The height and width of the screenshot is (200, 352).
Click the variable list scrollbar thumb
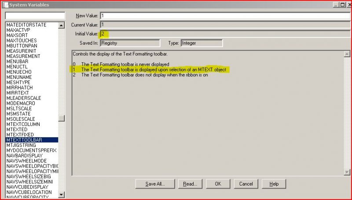coord(61,118)
